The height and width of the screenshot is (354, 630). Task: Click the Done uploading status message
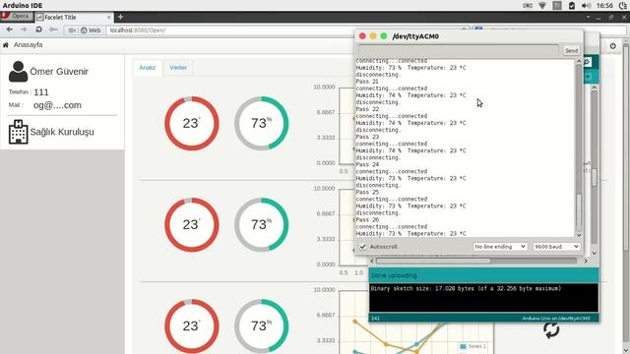click(x=394, y=275)
